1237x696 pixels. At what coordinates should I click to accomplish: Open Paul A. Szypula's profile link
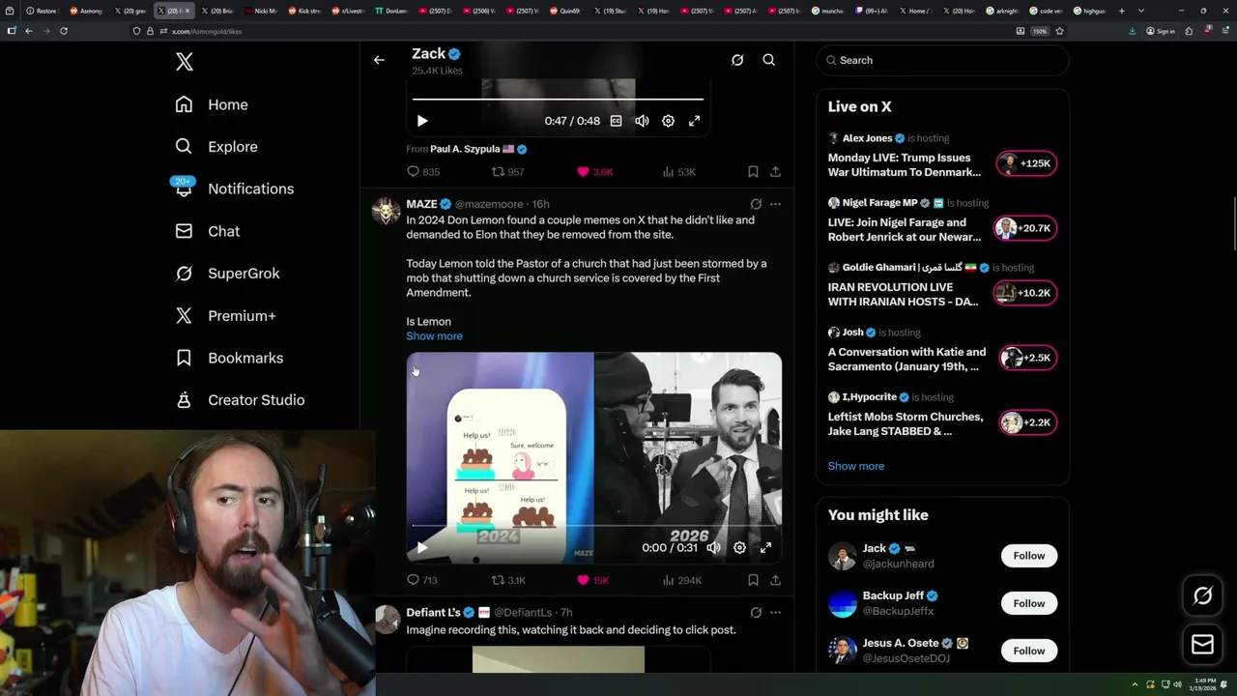coord(465,149)
